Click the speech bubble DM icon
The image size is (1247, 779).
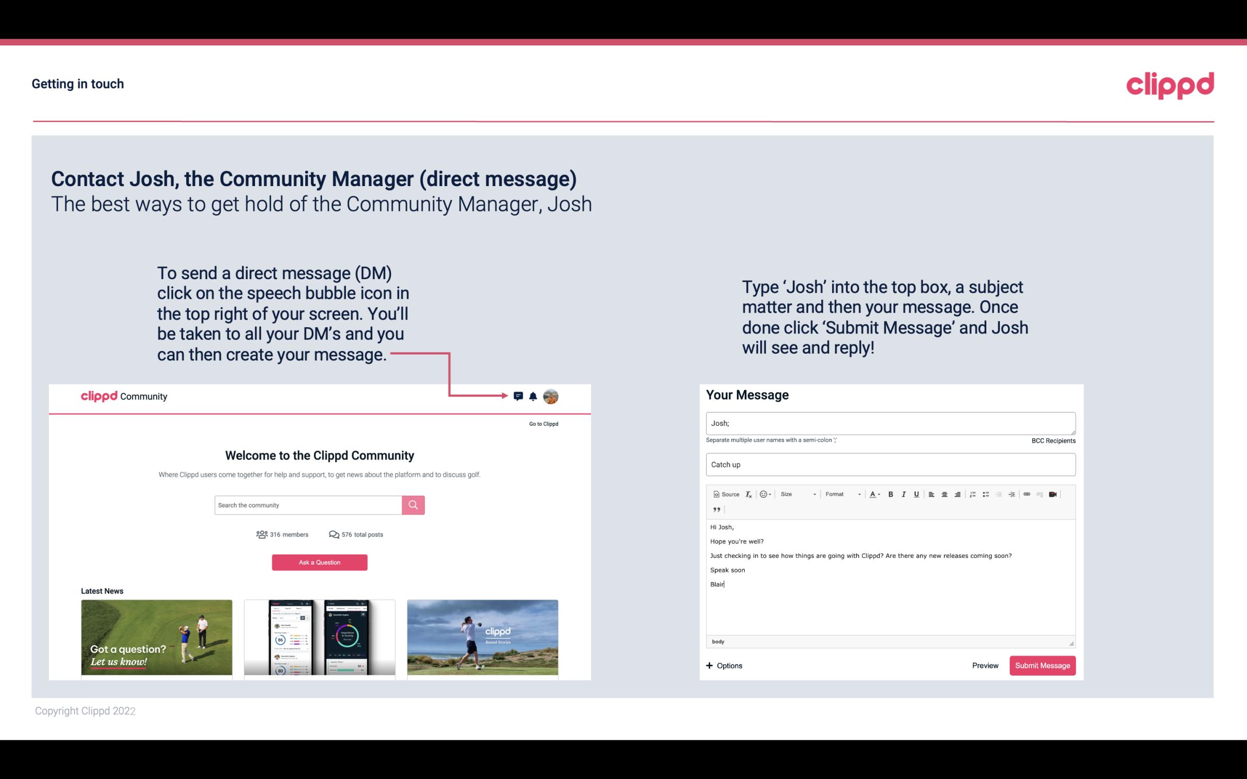pos(519,396)
